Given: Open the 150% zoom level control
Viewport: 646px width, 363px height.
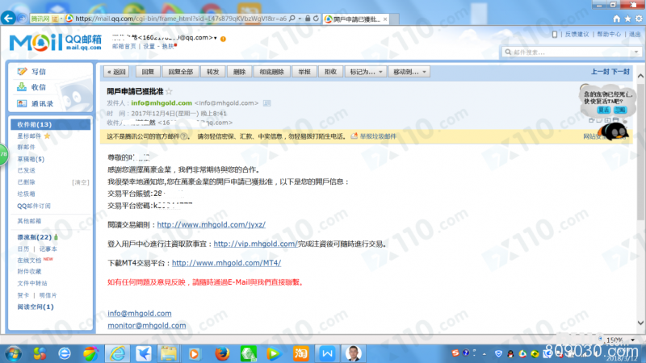Looking at the screenshot, I should click(x=617, y=340).
